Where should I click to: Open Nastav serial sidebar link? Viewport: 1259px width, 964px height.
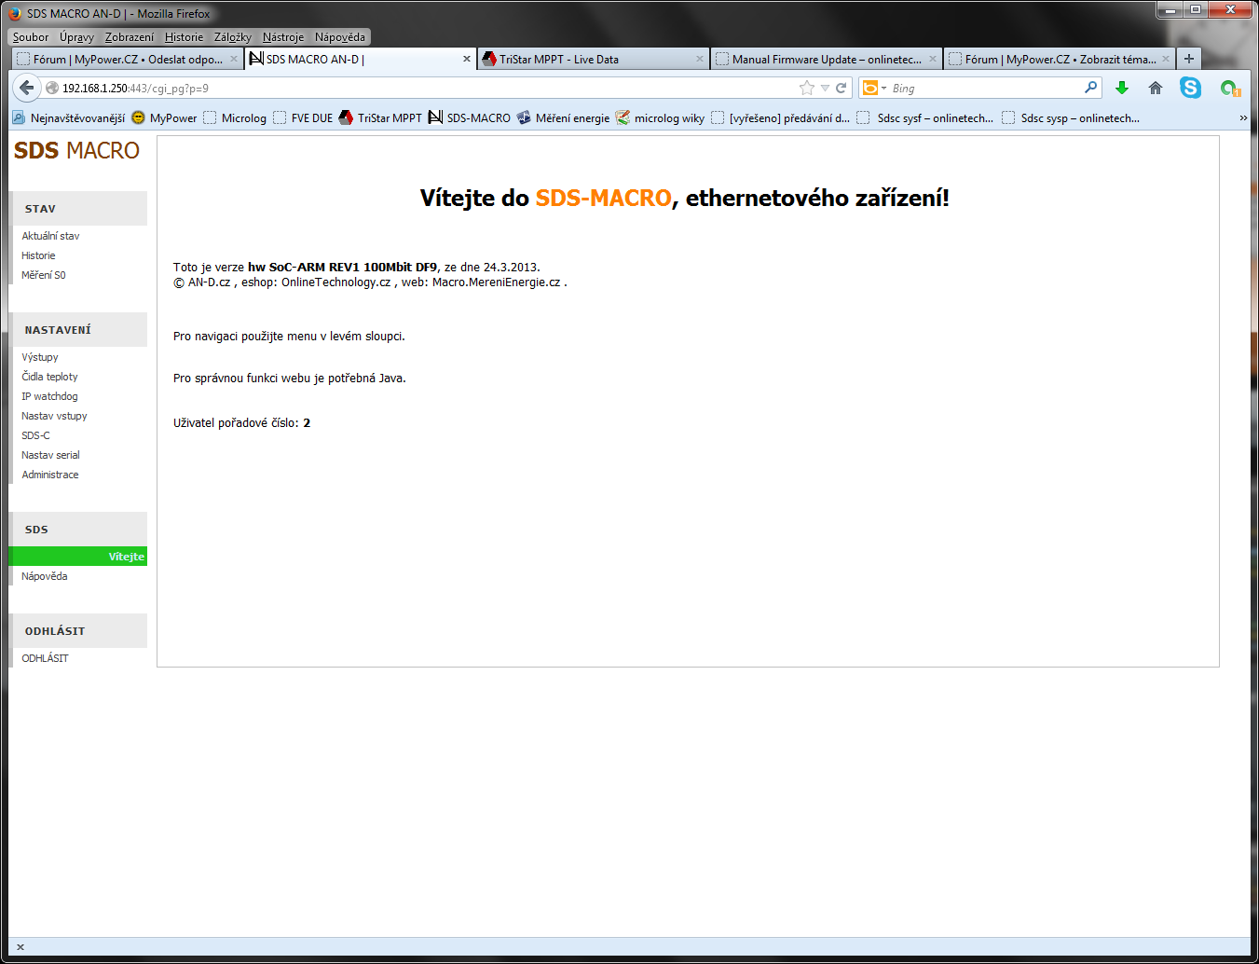50,455
